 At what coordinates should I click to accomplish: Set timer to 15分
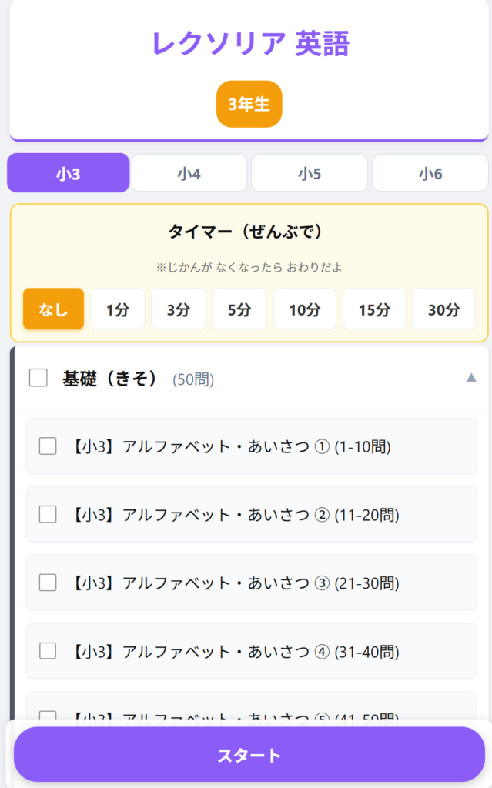(x=374, y=309)
